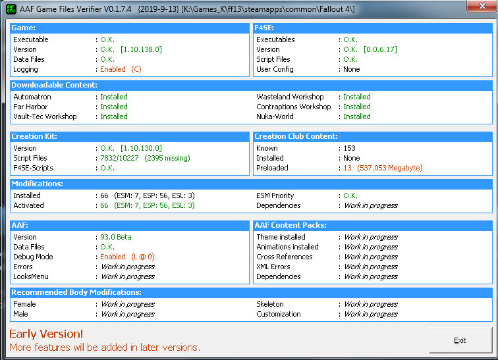Click the Wasteland Workshop Installed status

click(x=356, y=97)
